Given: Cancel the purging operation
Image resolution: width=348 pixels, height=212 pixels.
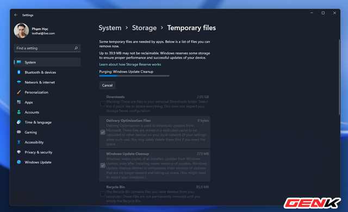Looking at the screenshot, I should 107,85.
